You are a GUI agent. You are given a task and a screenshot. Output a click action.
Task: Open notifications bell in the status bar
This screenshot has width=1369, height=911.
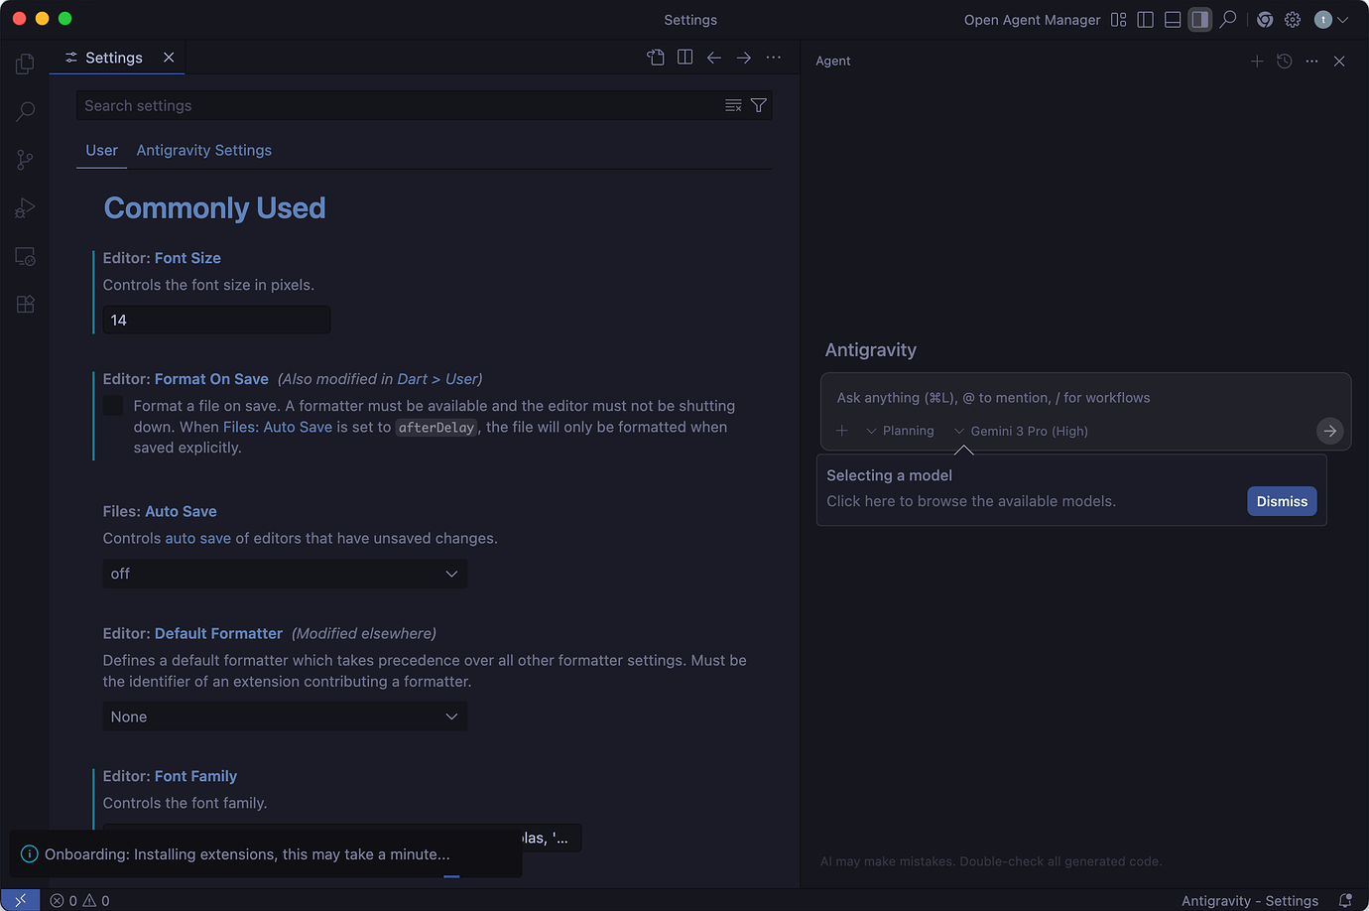click(x=1345, y=901)
